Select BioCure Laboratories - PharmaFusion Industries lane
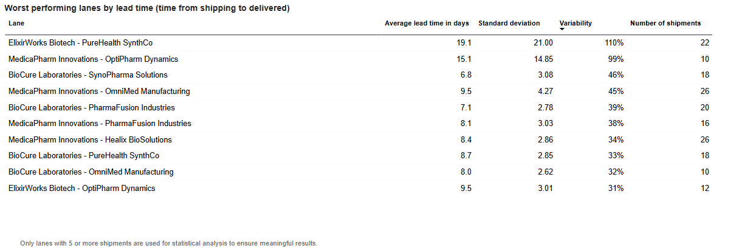The height and width of the screenshot is (251, 742). click(92, 107)
